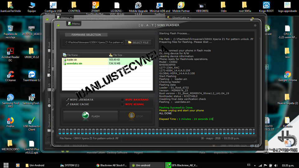Click the volume tray icon
Viewport: 299px width, 168px height.
[x=276, y=165]
